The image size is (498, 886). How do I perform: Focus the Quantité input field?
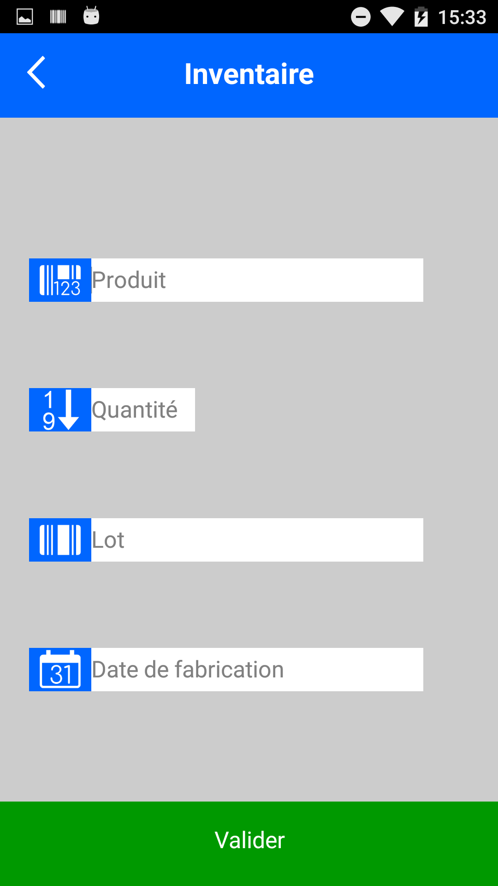[x=143, y=410]
